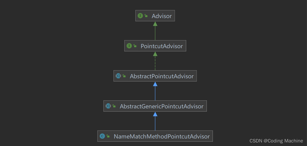
Task: Select the Advisor node label
Action: [162, 16]
